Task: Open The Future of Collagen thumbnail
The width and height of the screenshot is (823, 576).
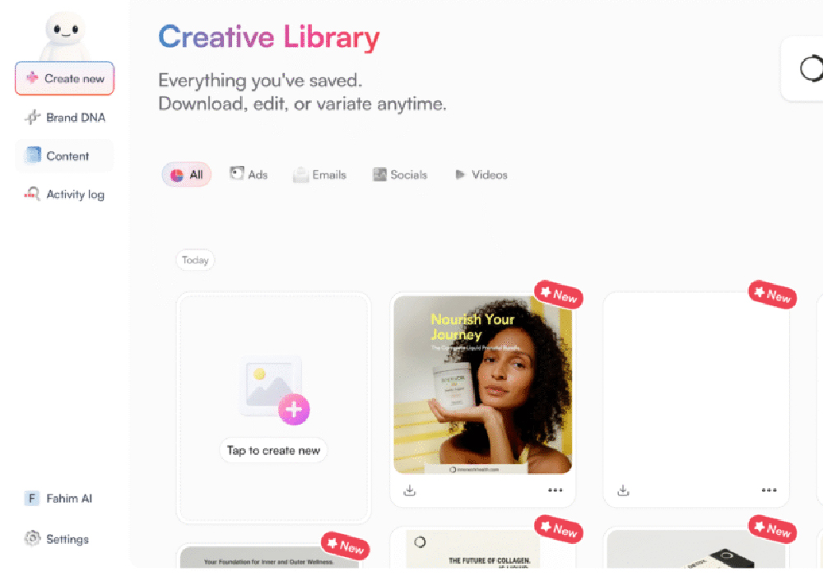Action: pos(472,549)
